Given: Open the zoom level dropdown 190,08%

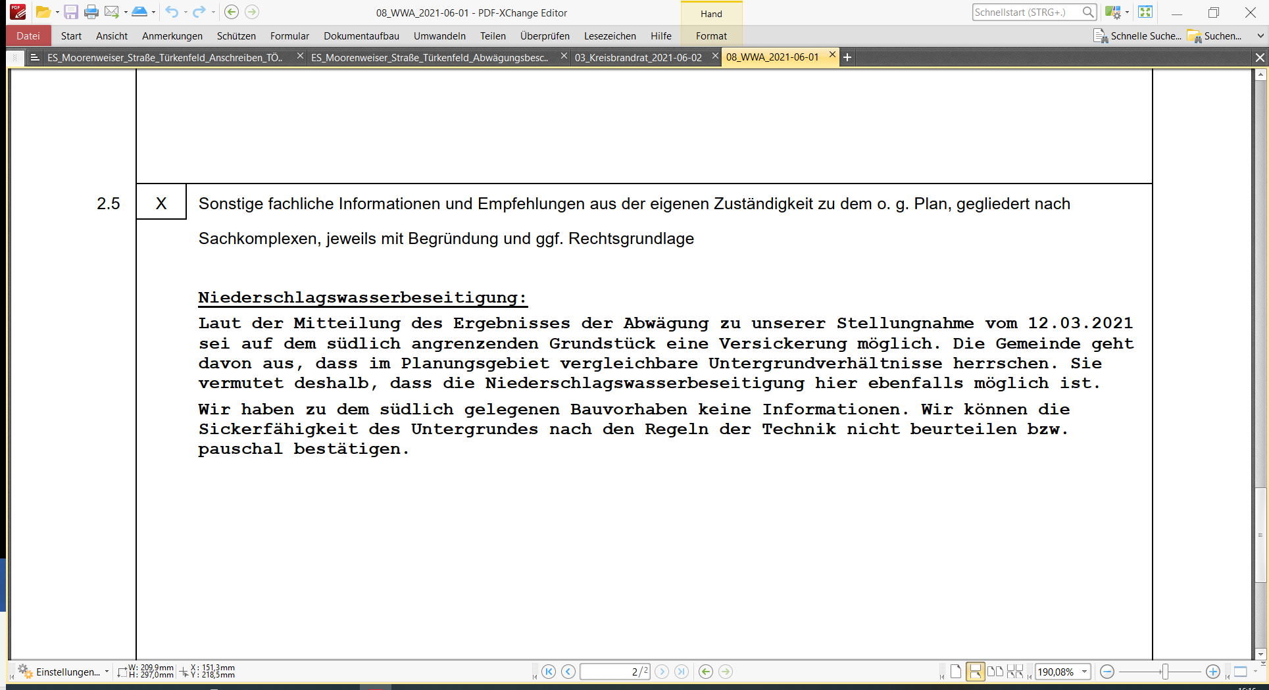Looking at the screenshot, I should 1085,672.
